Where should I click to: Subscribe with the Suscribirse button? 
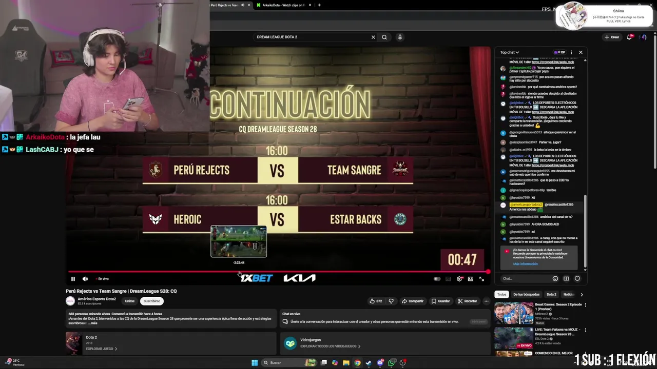[151, 301]
